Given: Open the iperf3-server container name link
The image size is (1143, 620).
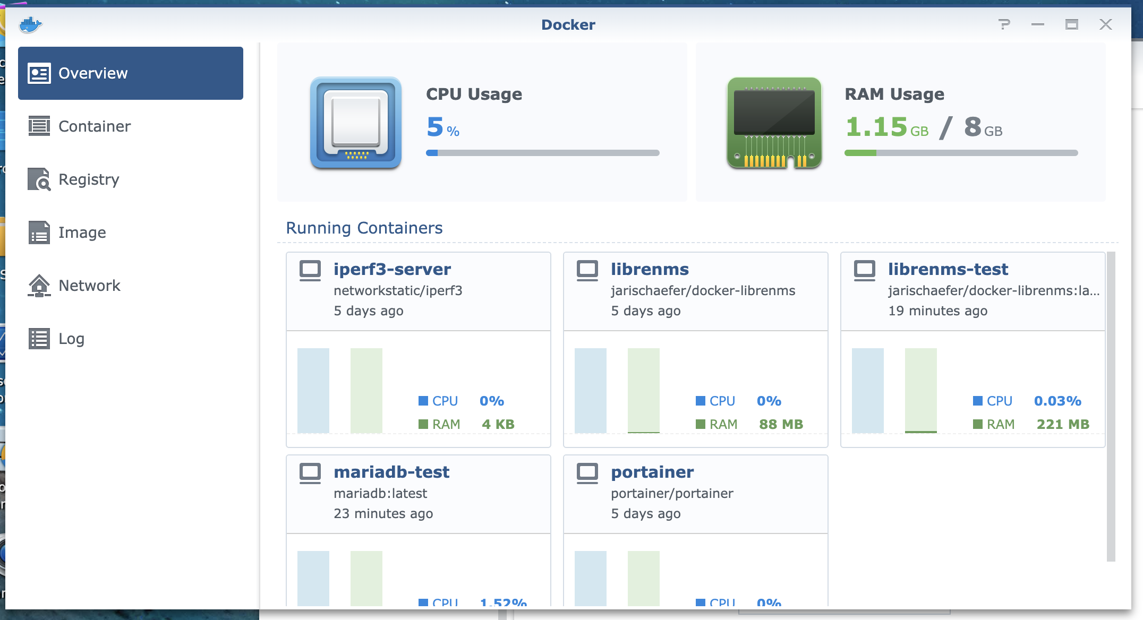Looking at the screenshot, I should [392, 269].
